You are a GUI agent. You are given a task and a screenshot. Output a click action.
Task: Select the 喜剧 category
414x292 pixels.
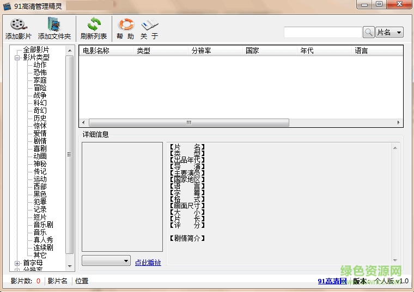tap(40, 149)
